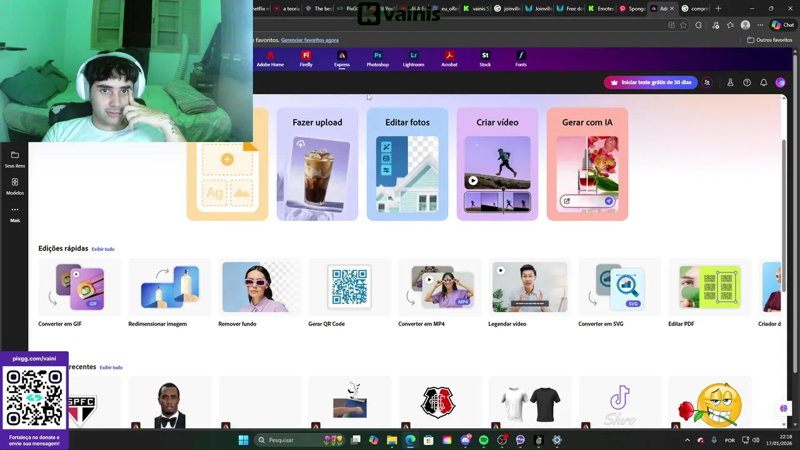The width and height of the screenshot is (800, 450).
Task: Open the Outros favoritos folder
Action: pos(769,40)
